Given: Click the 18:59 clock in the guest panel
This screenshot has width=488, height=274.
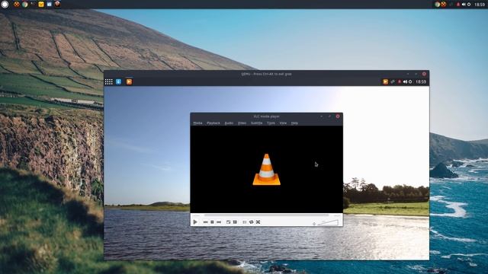Looking at the screenshot, I should coord(421,81).
